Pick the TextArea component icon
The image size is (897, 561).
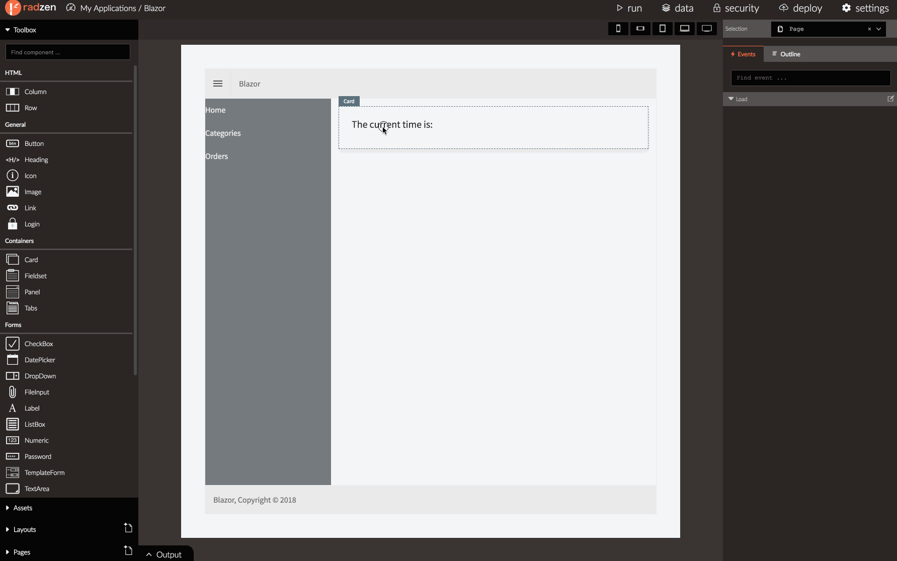coord(13,489)
